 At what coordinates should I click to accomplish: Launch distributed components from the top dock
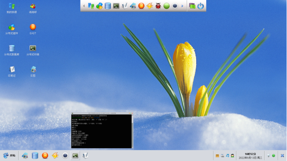tap(100, 6)
